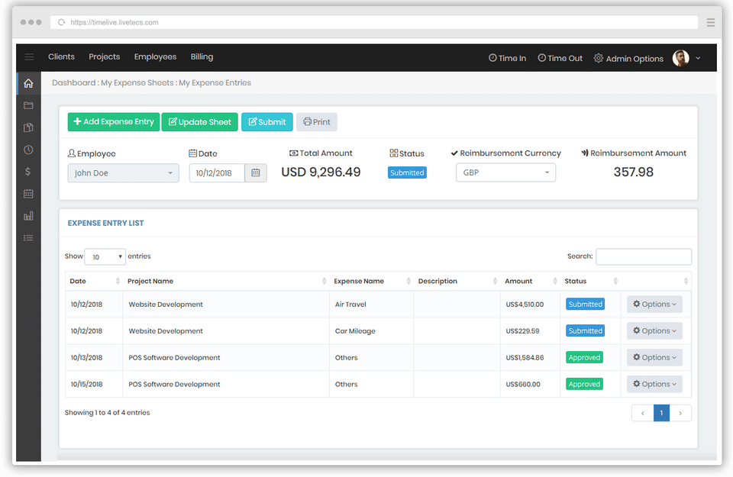
Task: Click Submitted status in Car Mileage row
Action: [x=586, y=330]
